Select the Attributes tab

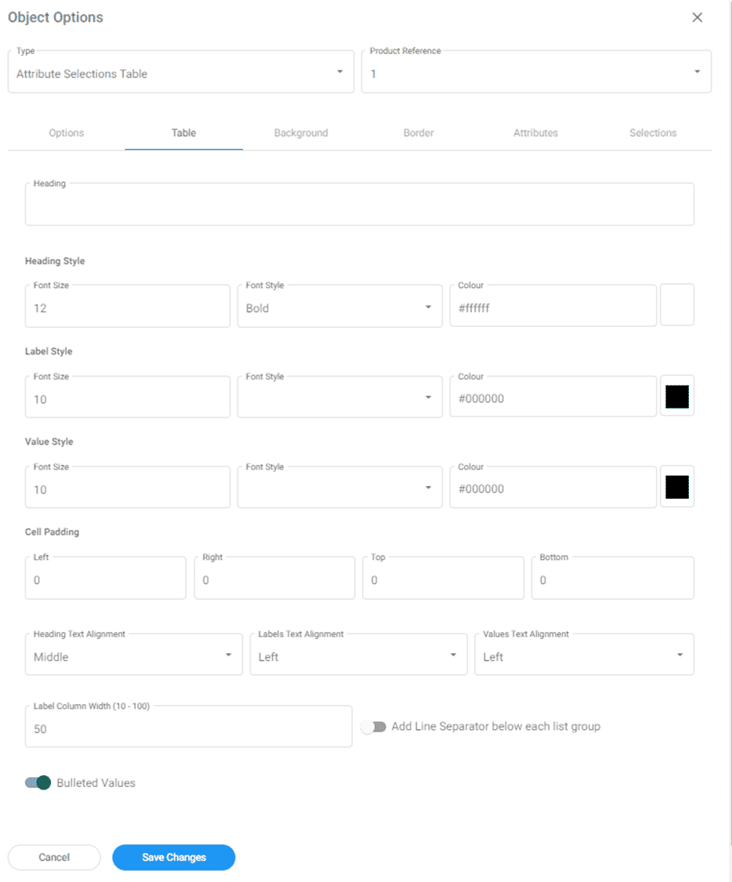[x=535, y=132]
